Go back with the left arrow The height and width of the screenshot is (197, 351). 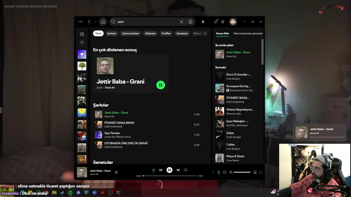[x=89, y=22]
